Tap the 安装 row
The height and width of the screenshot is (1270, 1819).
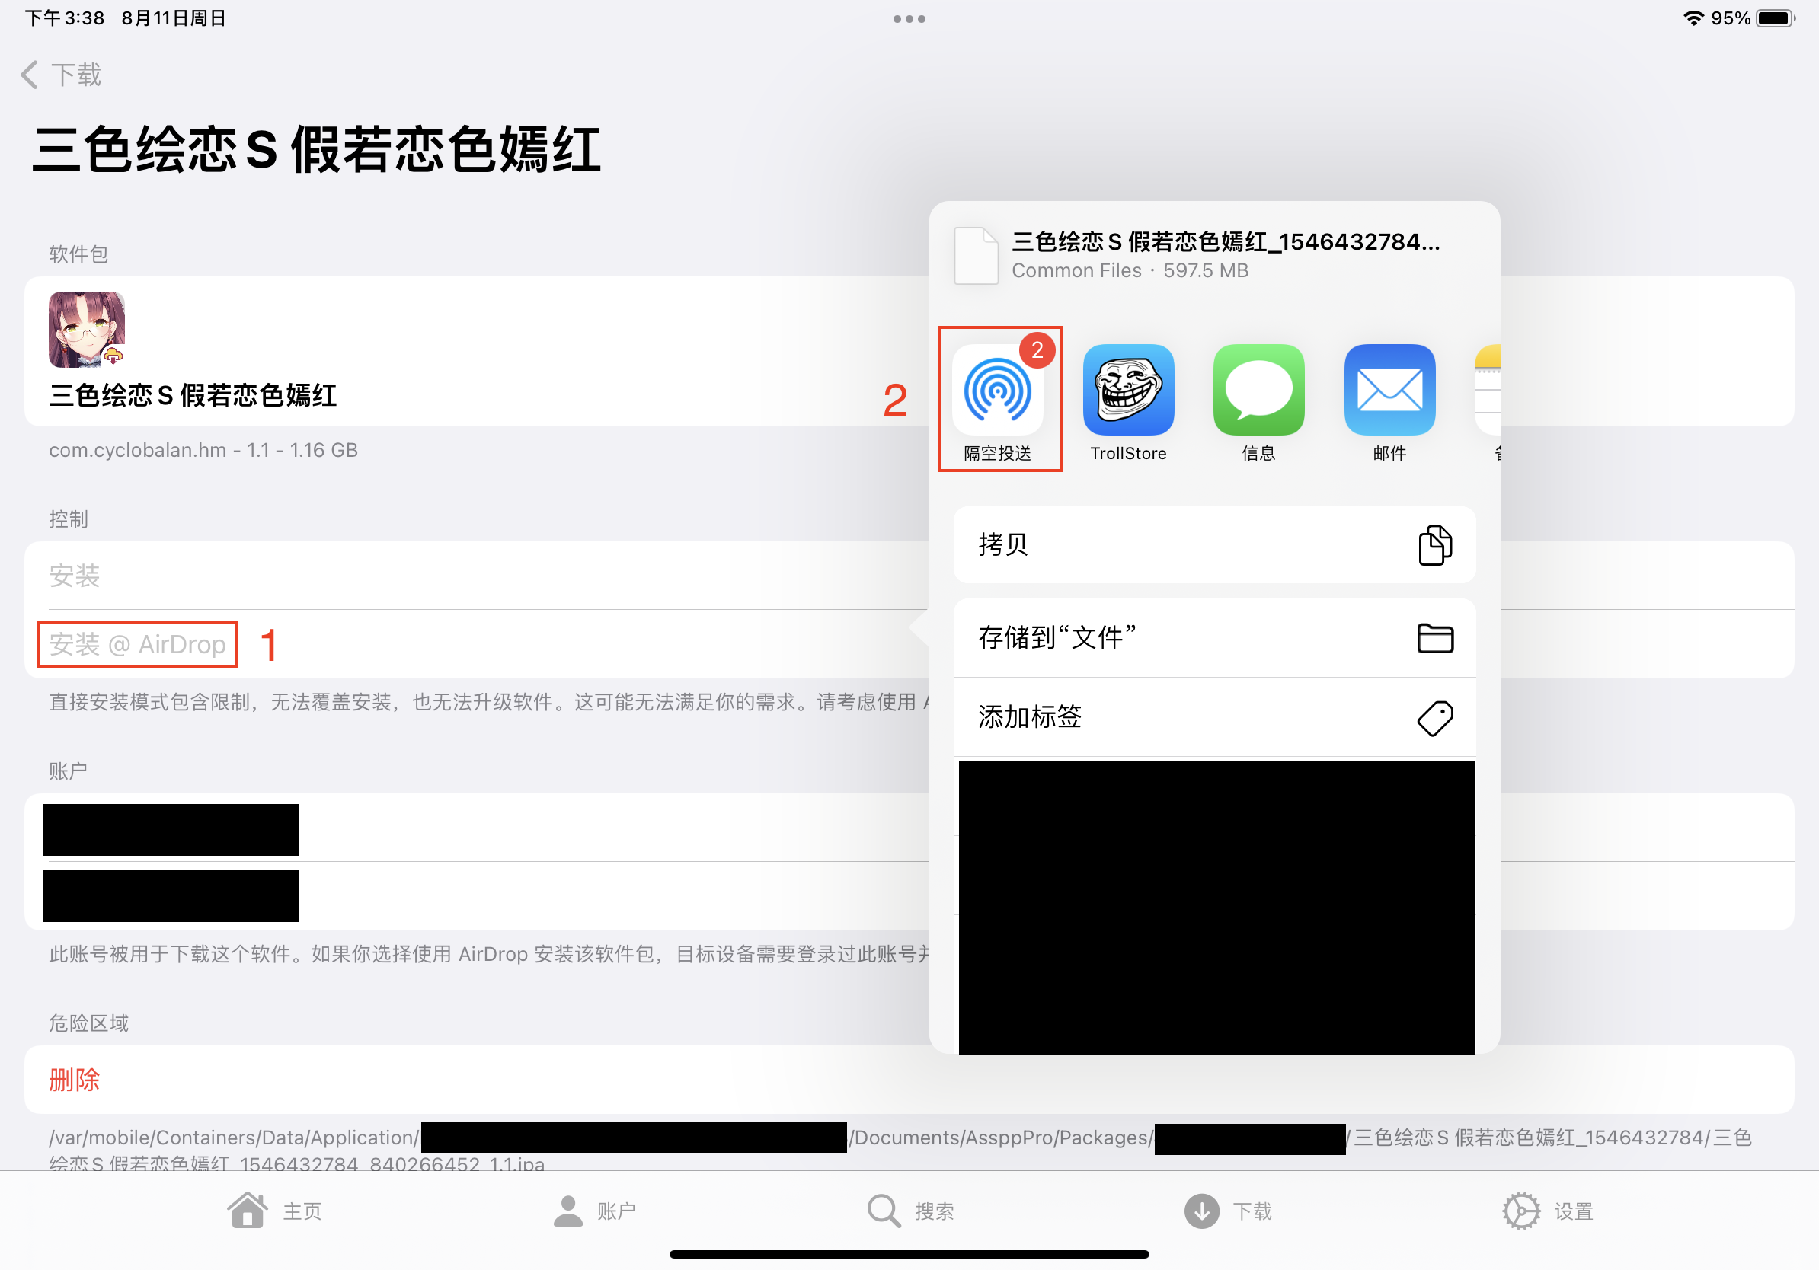[75, 576]
